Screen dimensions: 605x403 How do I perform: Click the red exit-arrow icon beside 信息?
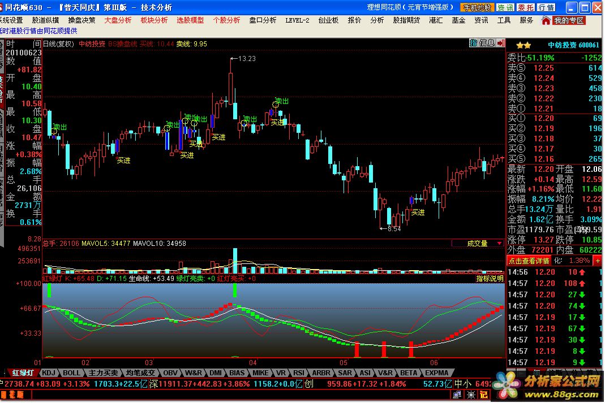pos(501,43)
